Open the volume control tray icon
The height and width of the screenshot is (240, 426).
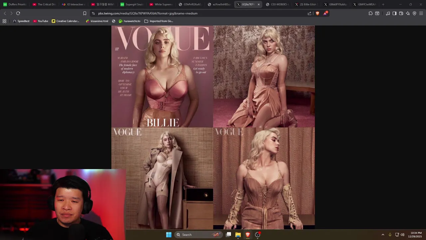click(x=402, y=235)
